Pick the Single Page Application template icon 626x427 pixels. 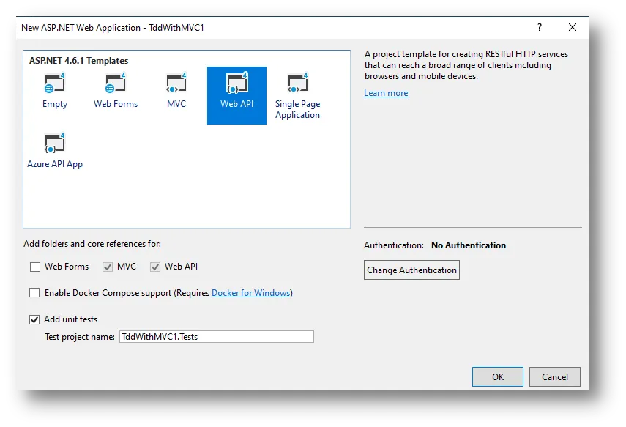[297, 83]
